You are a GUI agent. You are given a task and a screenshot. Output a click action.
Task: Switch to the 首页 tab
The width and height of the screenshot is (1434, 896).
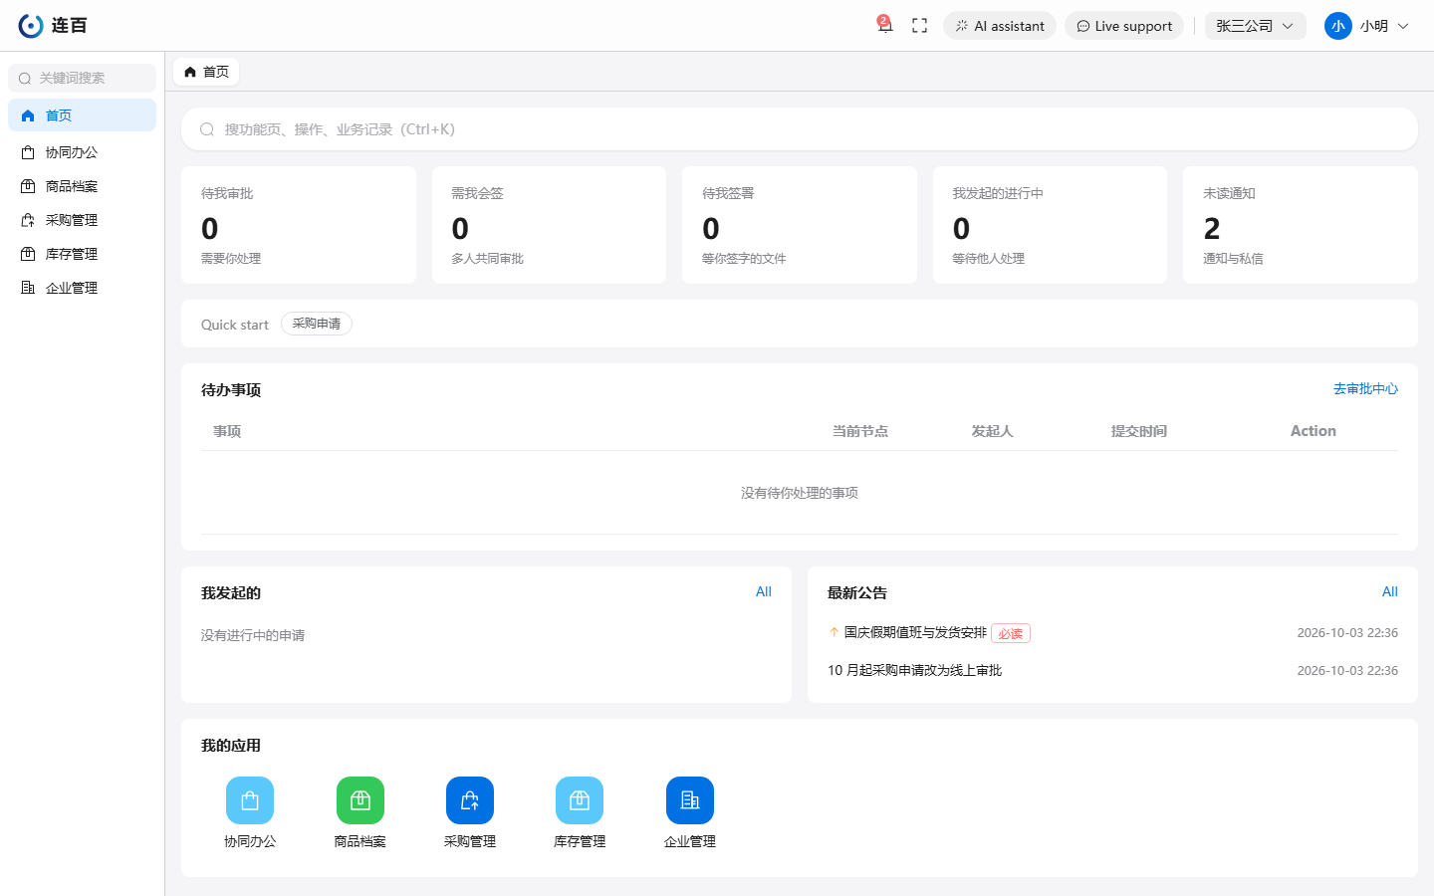click(x=206, y=72)
